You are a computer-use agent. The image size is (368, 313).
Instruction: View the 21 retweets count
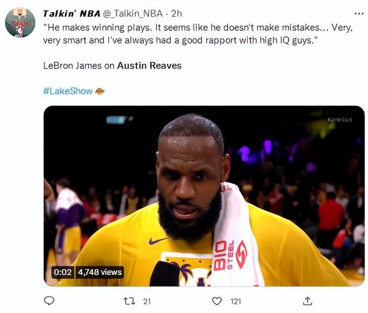pos(147,301)
